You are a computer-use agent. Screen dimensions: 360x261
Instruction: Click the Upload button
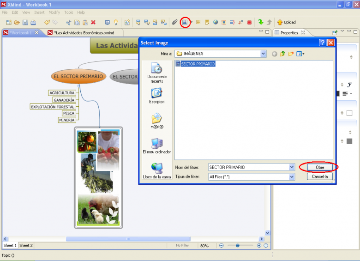pos(286,22)
